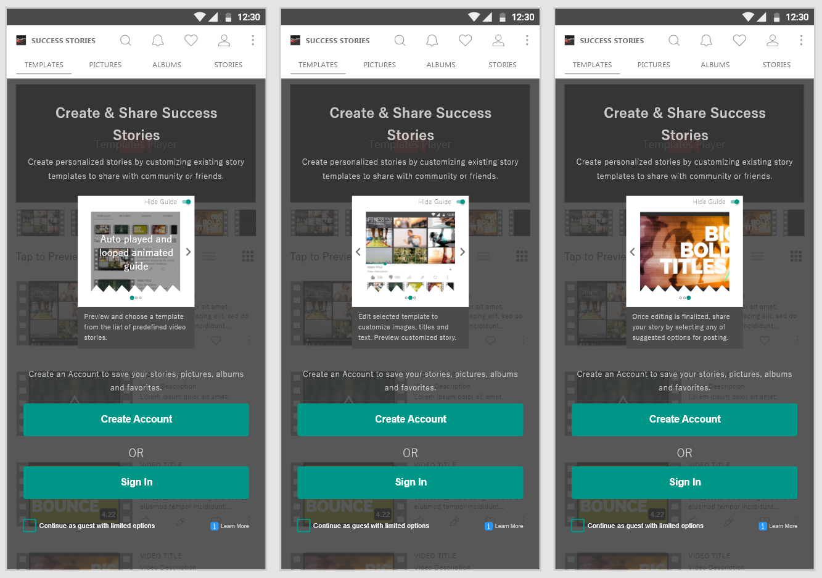Toggle Hide Guide switch on the third phone
The height and width of the screenshot is (578, 822).
pos(734,202)
